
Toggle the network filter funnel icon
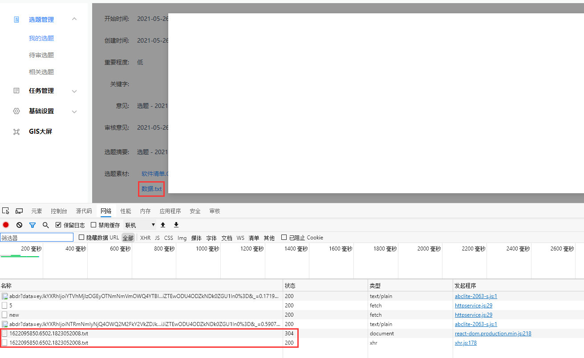(32, 225)
